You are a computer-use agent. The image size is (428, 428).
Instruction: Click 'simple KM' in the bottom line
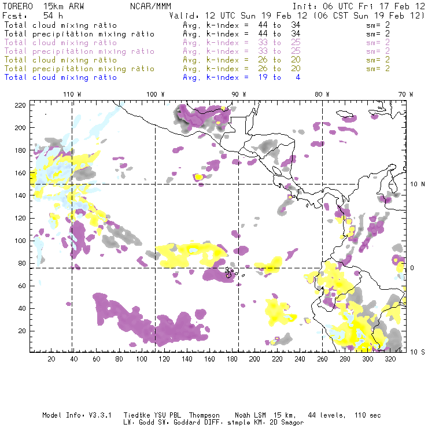tap(245, 423)
